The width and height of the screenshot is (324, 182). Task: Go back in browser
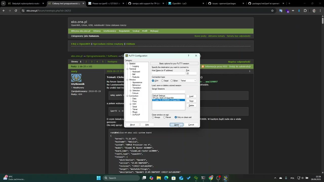(4, 11)
